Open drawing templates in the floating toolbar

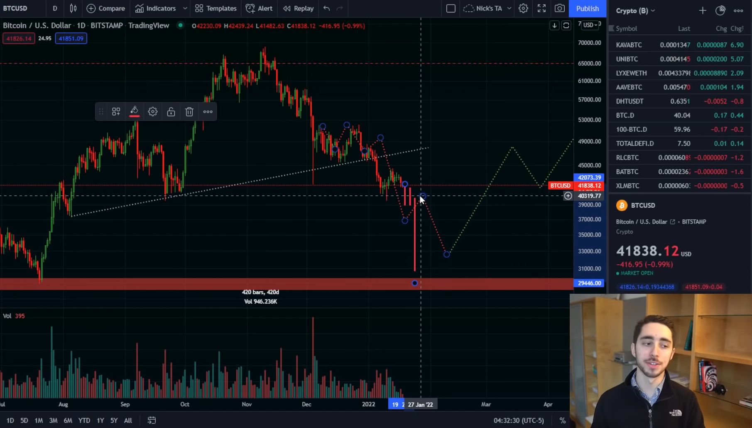pos(116,112)
